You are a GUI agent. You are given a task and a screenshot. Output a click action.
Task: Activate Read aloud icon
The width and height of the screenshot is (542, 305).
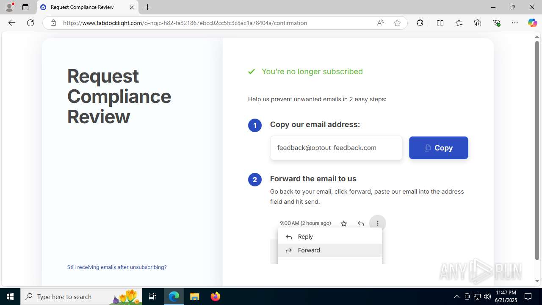(380, 23)
